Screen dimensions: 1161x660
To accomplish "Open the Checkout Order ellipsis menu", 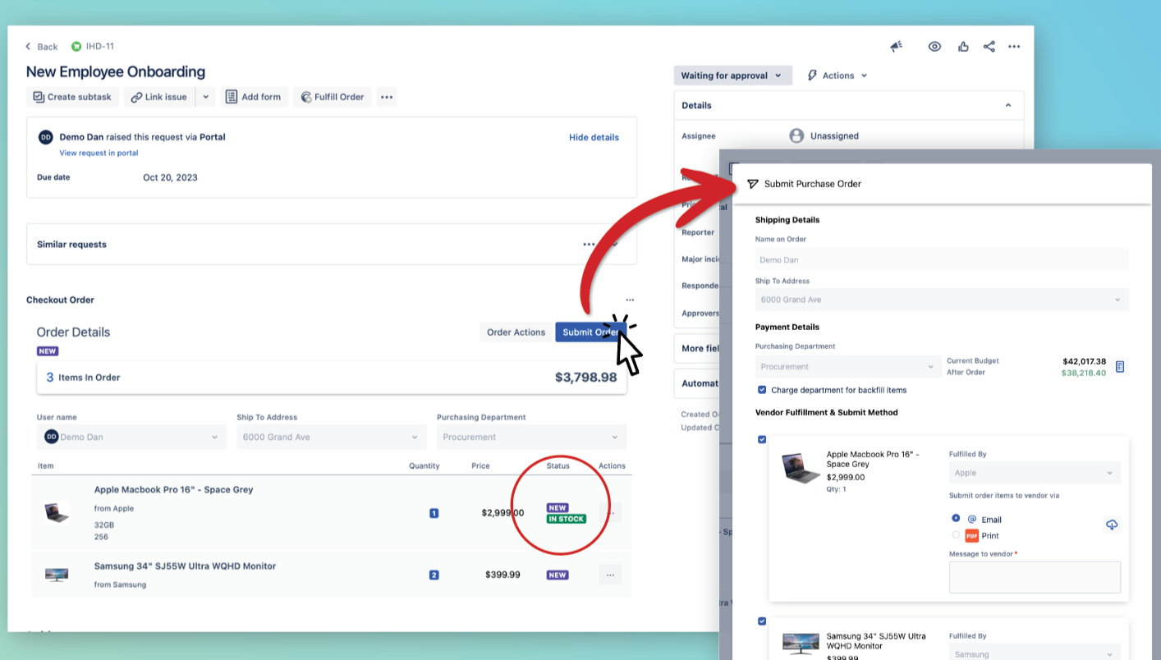I will pos(630,300).
